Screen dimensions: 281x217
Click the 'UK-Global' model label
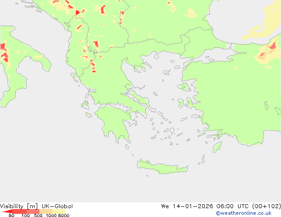pyautogui.click(x=57, y=206)
